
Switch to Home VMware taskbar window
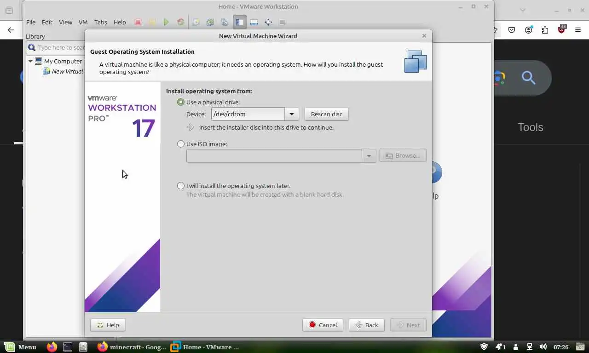205,347
